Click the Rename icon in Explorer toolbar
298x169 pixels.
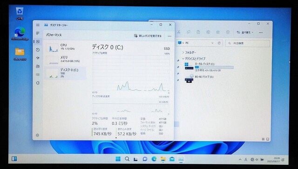pyautogui.click(x=208, y=32)
